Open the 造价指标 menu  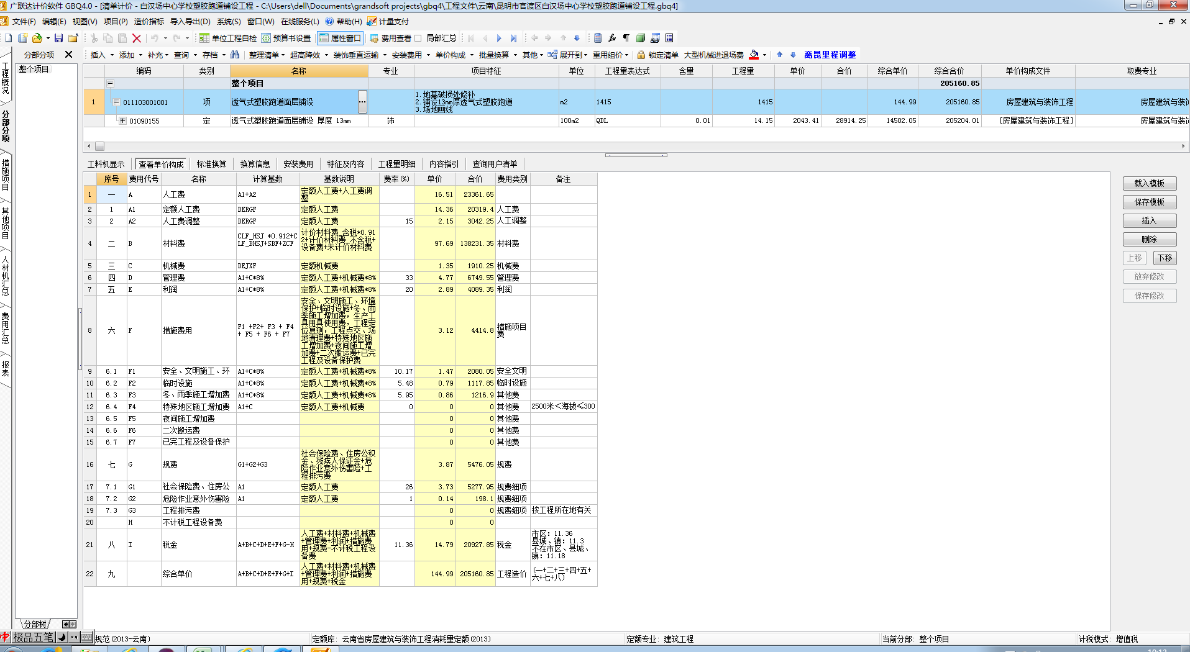(149, 21)
